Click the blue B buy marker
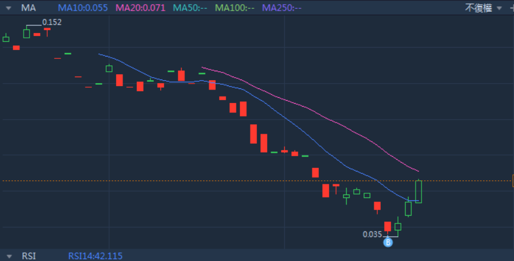 (388, 242)
